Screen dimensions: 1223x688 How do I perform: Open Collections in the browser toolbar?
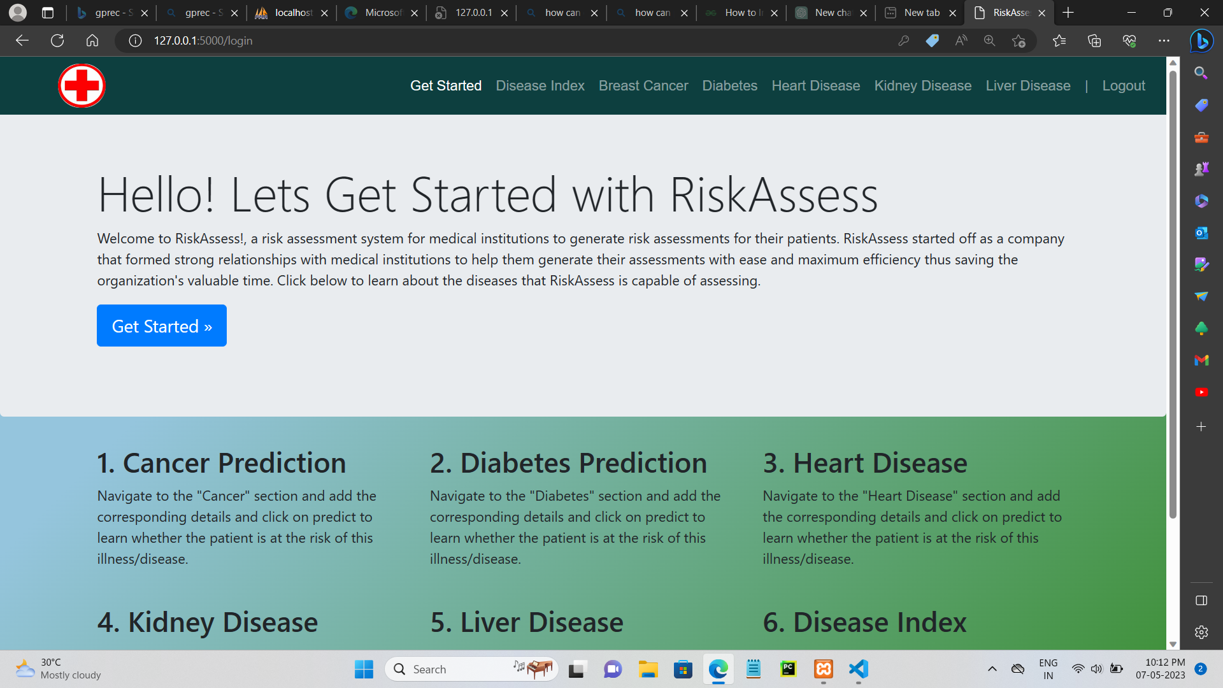pos(1094,40)
